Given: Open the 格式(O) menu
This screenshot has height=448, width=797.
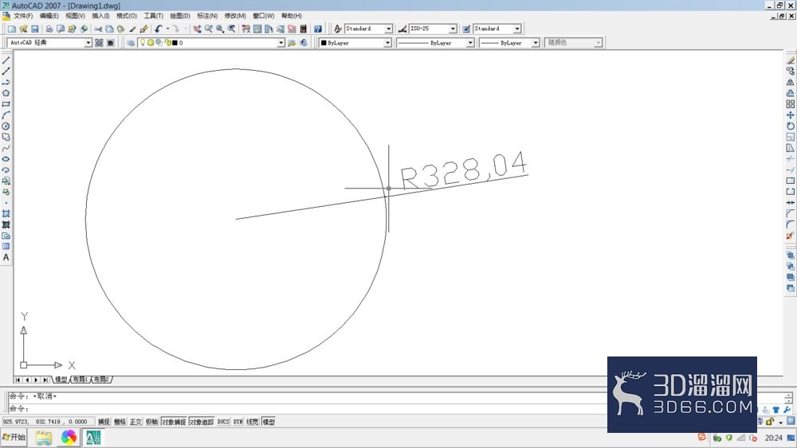Looking at the screenshot, I should coord(127,16).
